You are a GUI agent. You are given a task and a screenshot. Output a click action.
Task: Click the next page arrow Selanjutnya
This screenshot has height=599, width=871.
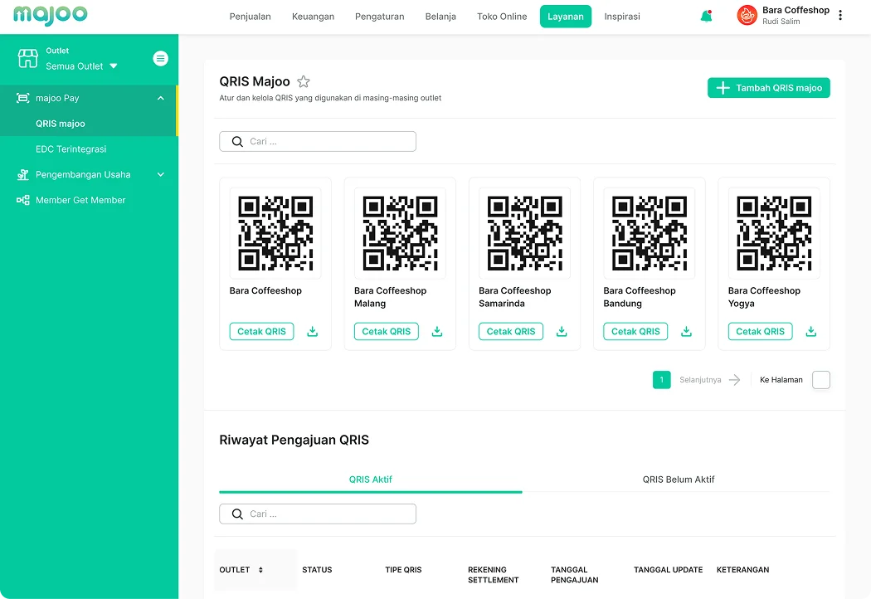[734, 380]
